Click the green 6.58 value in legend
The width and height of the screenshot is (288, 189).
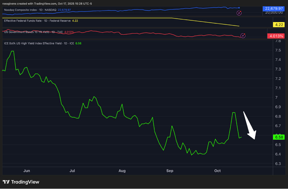click(78, 43)
